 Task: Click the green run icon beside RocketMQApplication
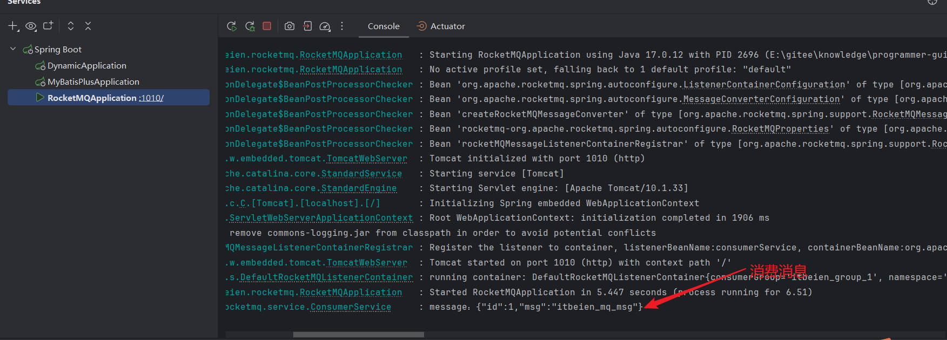[40, 98]
